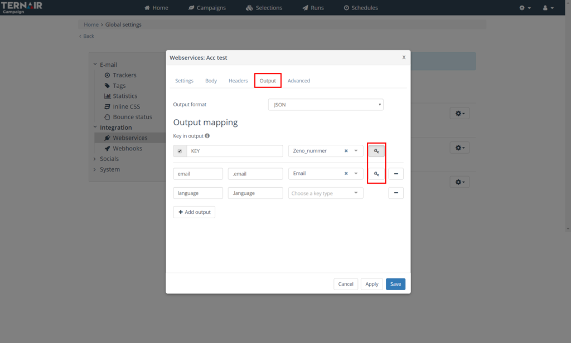Click the .language path input field

click(255, 193)
